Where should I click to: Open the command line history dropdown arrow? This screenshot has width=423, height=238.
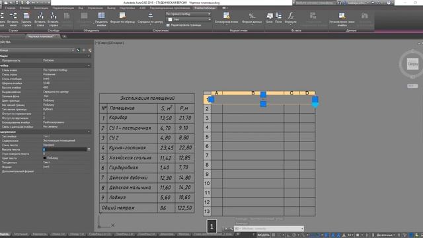302,229
